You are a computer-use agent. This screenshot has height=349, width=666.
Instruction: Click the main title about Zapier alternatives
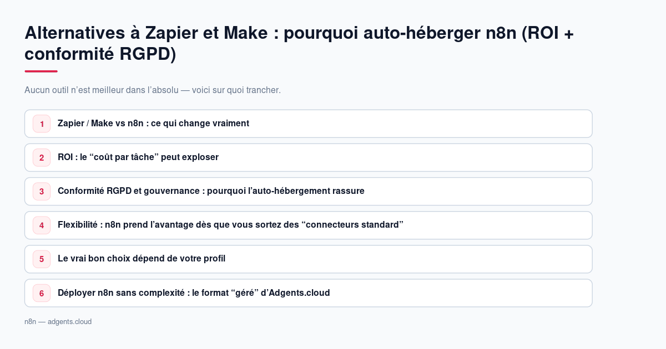pyautogui.click(x=299, y=43)
